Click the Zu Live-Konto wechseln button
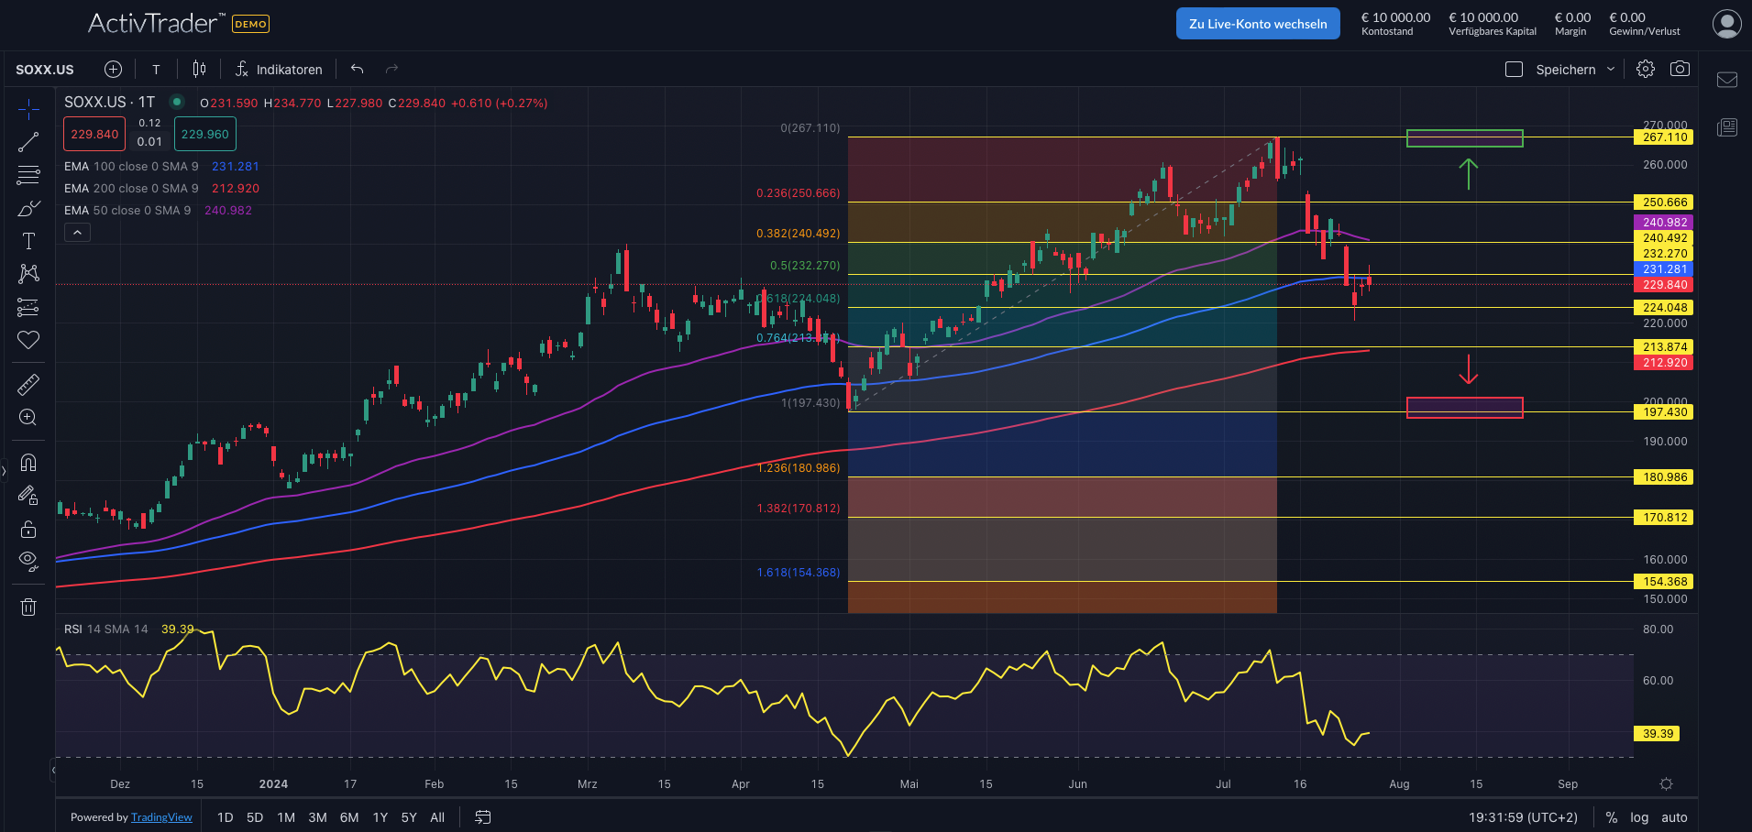 click(1258, 24)
